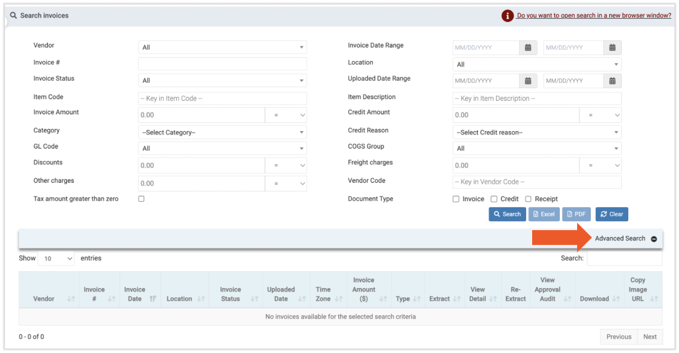Select the Receipt document type checkbox
This screenshot has height=353, width=679.
point(528,199)
